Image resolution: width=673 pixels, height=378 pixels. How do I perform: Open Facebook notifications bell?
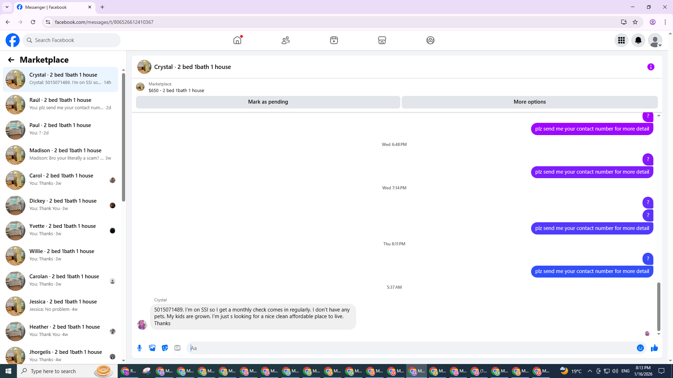coord(638,40)
